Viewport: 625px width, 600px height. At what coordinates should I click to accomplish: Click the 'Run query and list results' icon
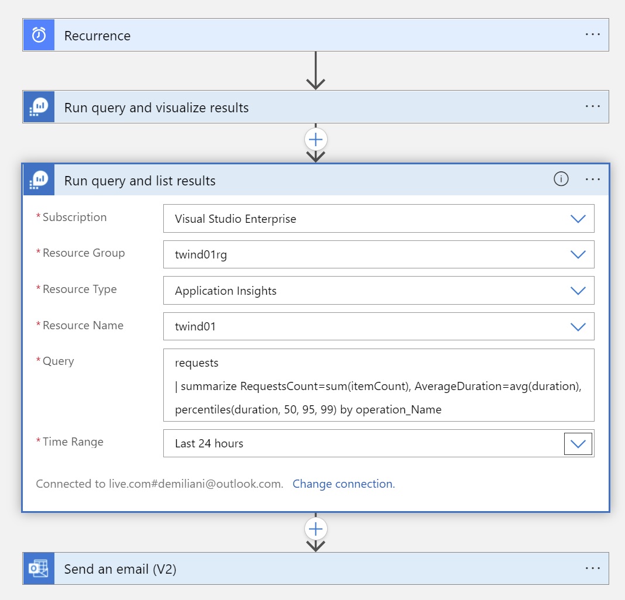pyautogui.click(x=39, y=180)
